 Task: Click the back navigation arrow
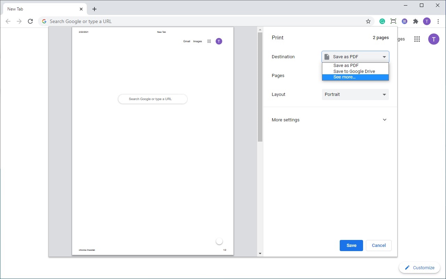pos(8,21)
